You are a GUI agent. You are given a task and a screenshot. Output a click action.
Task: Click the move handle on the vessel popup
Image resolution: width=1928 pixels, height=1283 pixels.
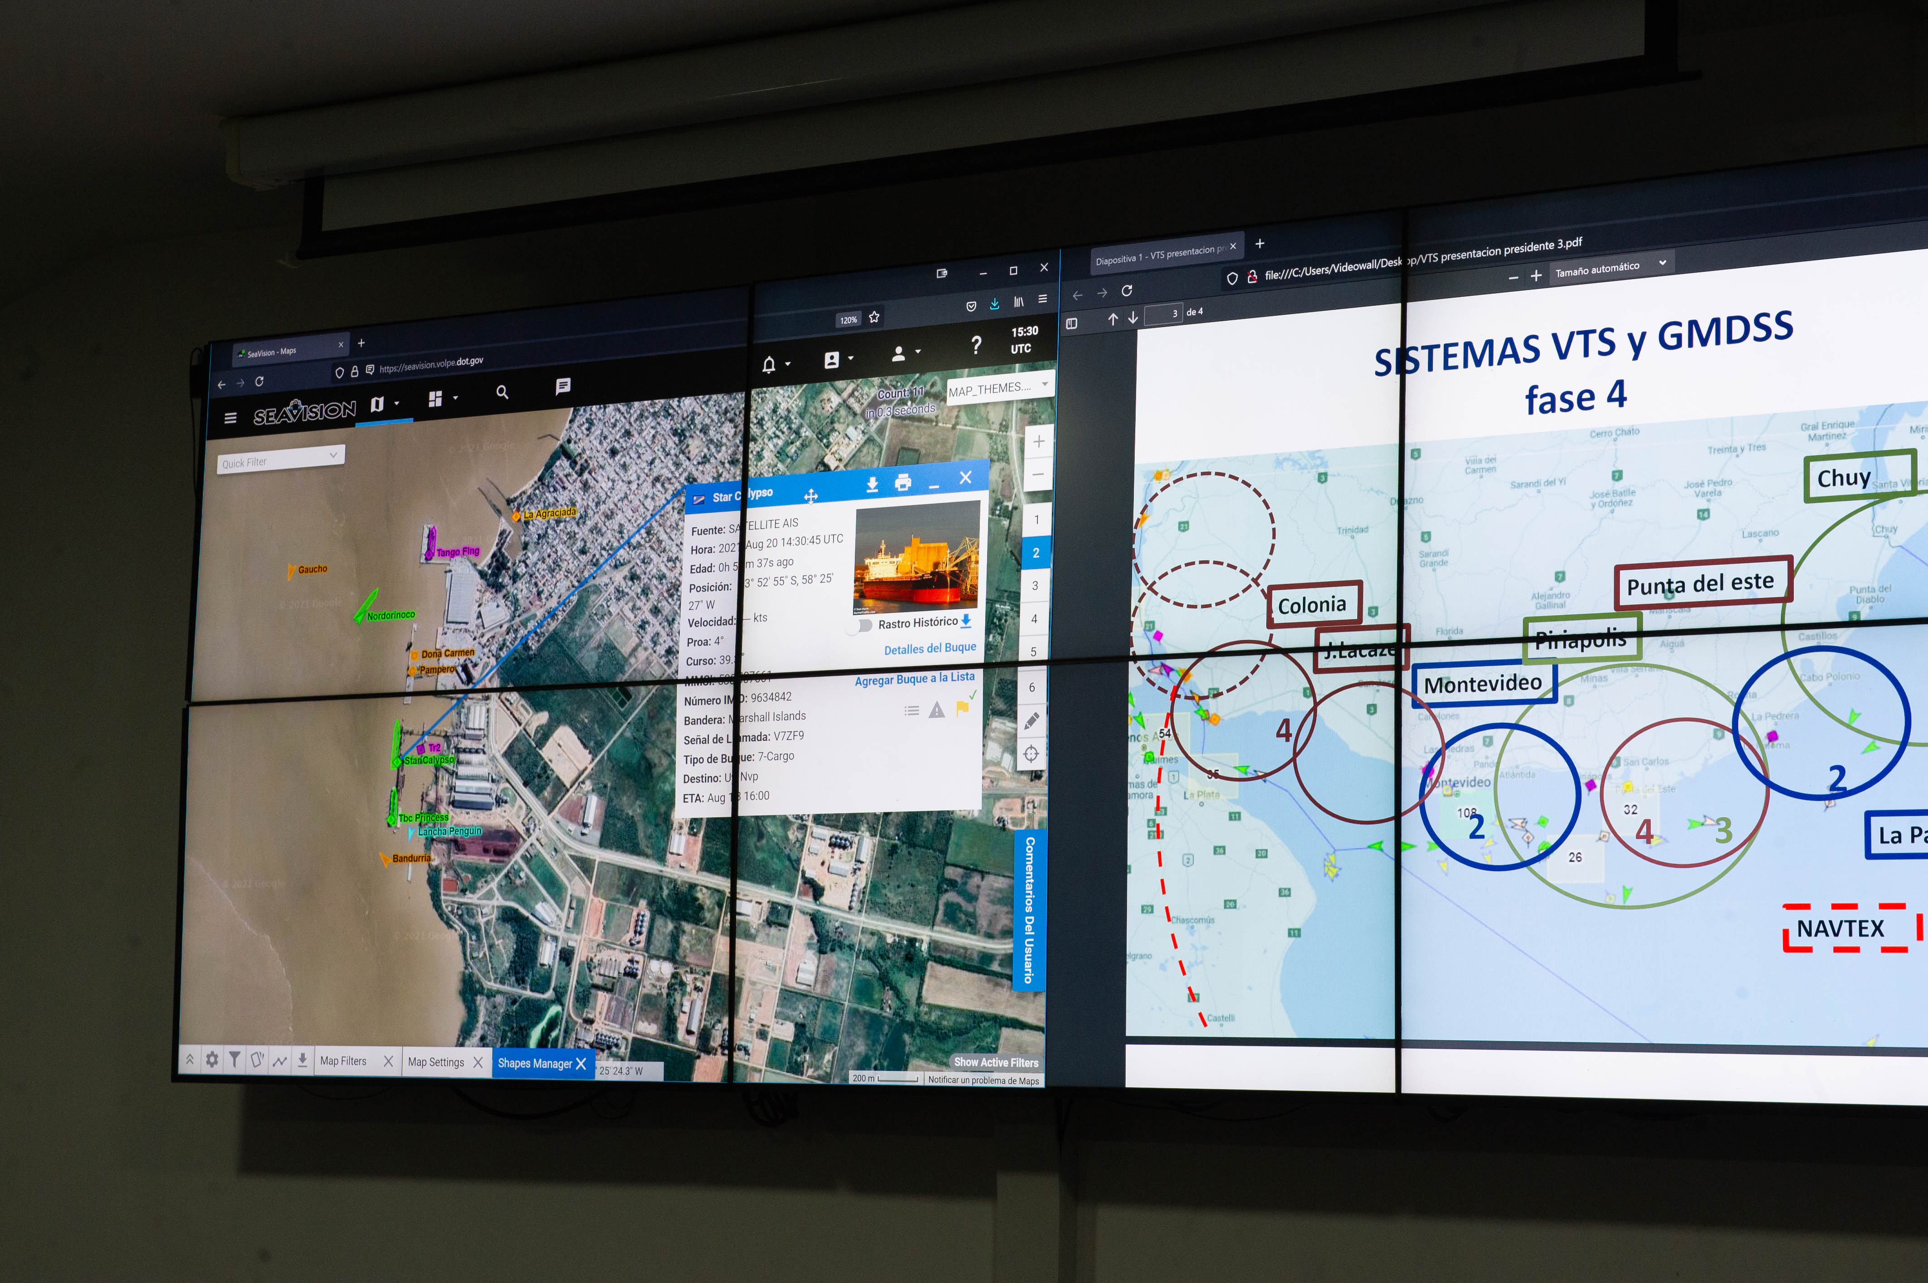[x=810, y=497]
